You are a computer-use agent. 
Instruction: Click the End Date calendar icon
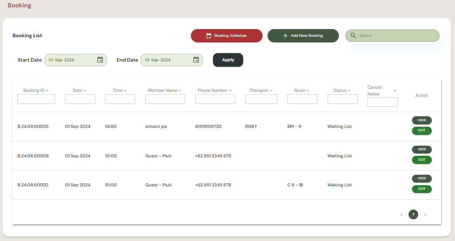coord(196,60)
